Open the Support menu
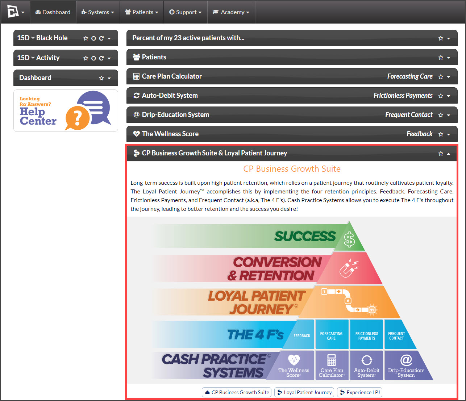The height and width of the screenshot is (401, 466). pyautogui.click(x=185, y=12)
